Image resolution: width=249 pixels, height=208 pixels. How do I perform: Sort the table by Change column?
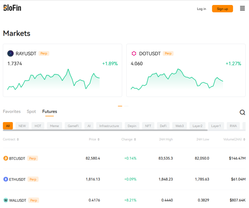point(129,139)
